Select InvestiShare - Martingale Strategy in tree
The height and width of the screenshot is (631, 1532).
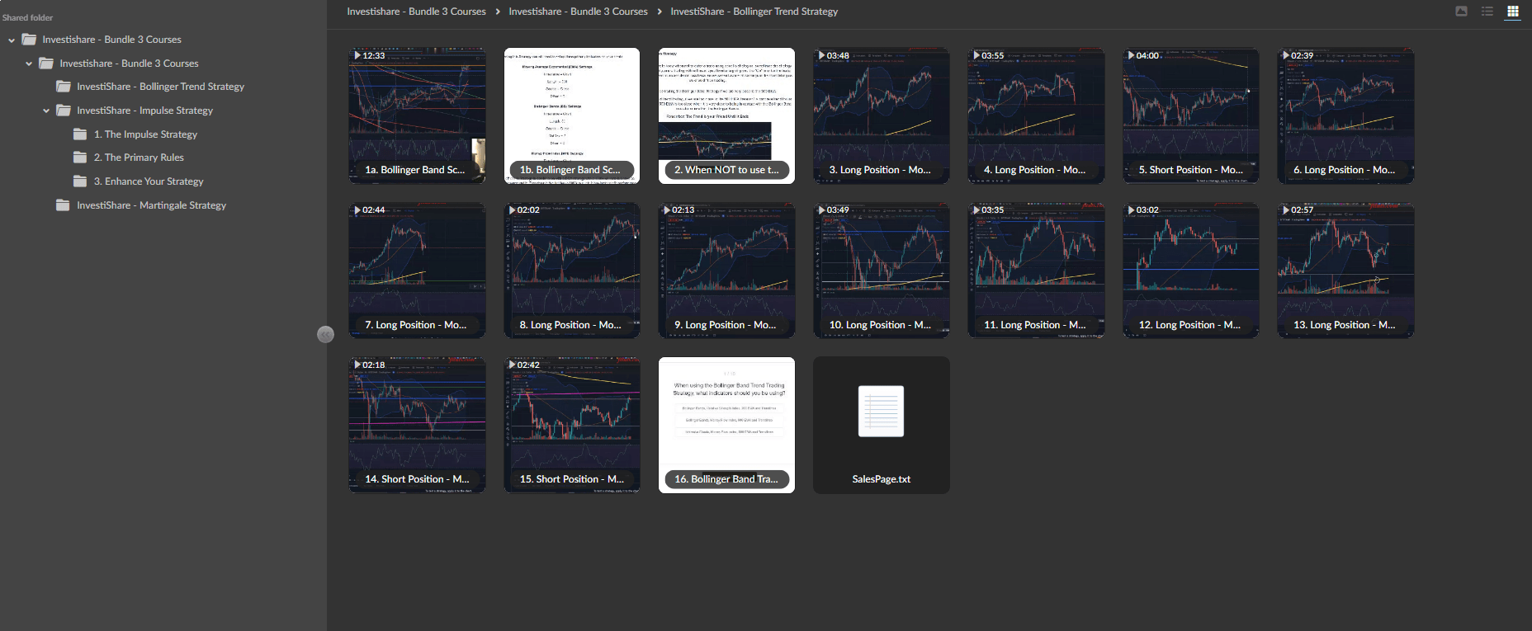[x=151, y=205]
